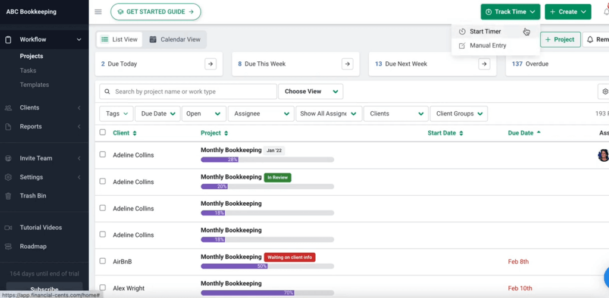The height and width of the screenshot is (298, 609).
Task: Click the green Create button
Action: click(x=567, y=12)
